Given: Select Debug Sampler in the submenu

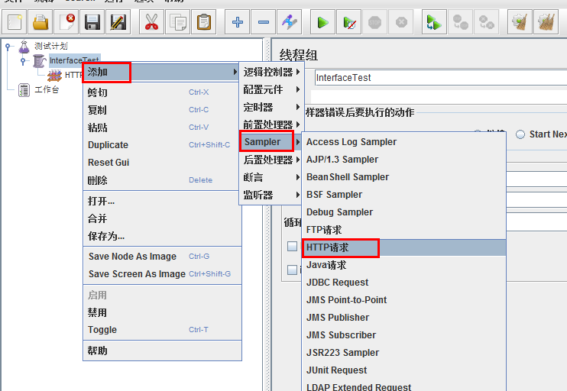Looking at the screenshot, I should pyautogui.click(x=339, y=212).
